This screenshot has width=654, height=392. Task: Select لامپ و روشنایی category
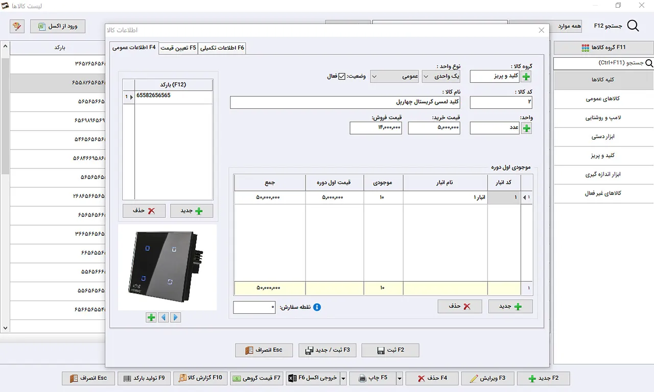(603, 118)
